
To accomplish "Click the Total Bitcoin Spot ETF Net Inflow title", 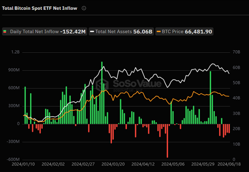I will 40,8.
